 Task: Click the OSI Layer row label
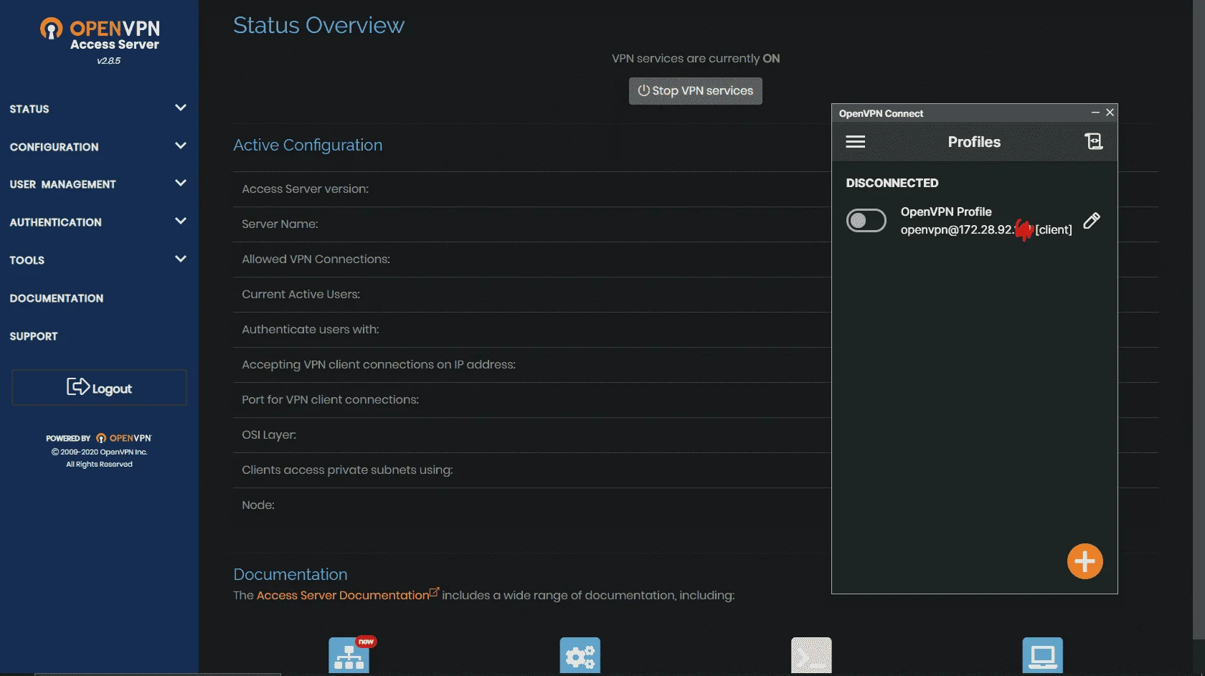[268, 435]
